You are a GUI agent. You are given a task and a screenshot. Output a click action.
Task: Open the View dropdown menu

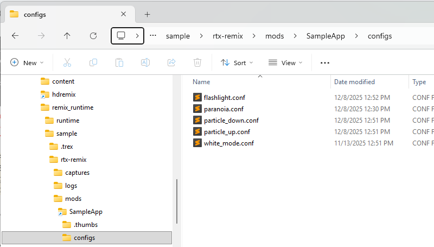point(285,63)
